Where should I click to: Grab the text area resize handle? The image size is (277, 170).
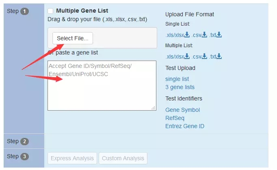point(154,108)
